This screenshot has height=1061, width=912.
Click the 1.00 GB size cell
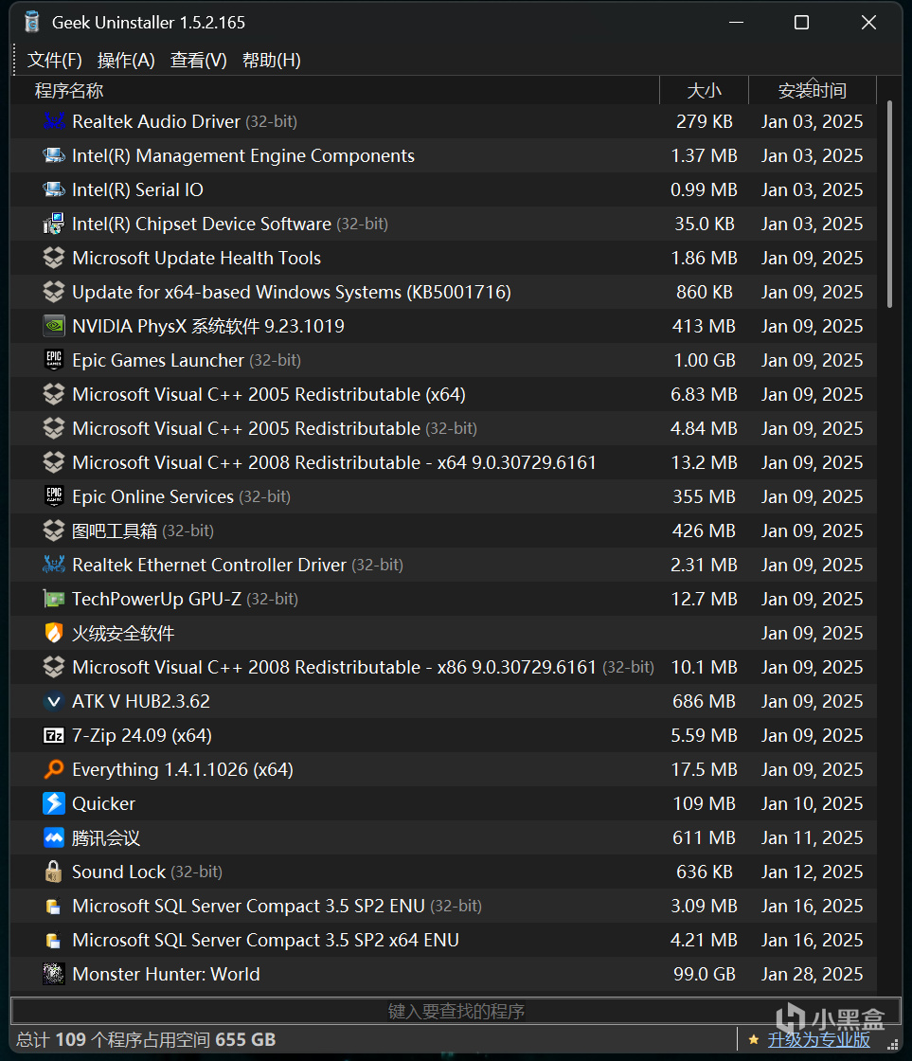coord(705,360)
